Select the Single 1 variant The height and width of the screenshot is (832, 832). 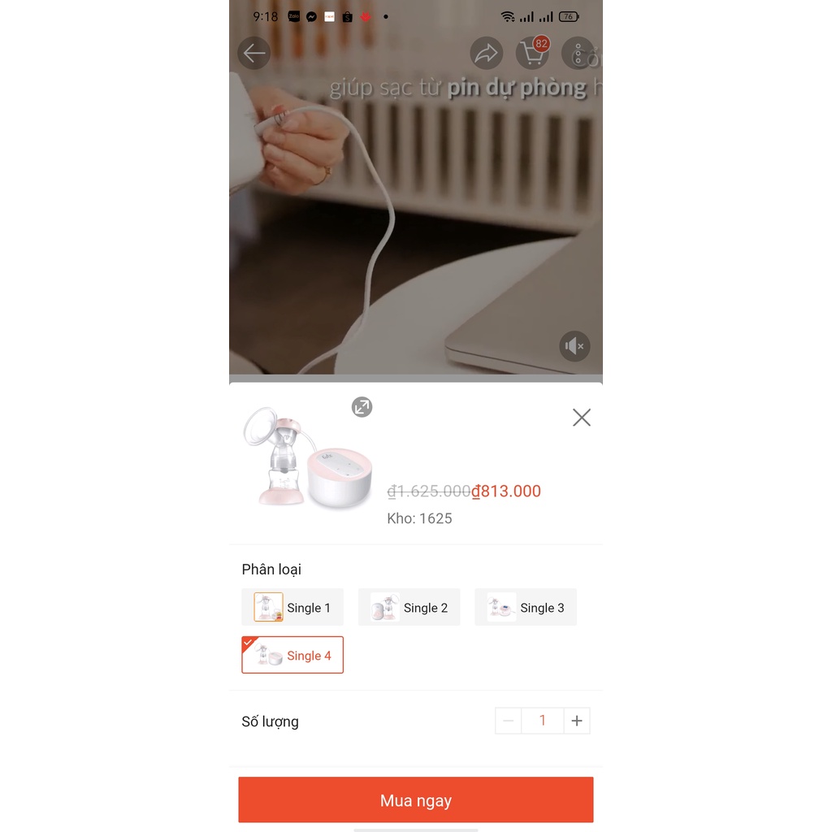(x=292, y=607)
